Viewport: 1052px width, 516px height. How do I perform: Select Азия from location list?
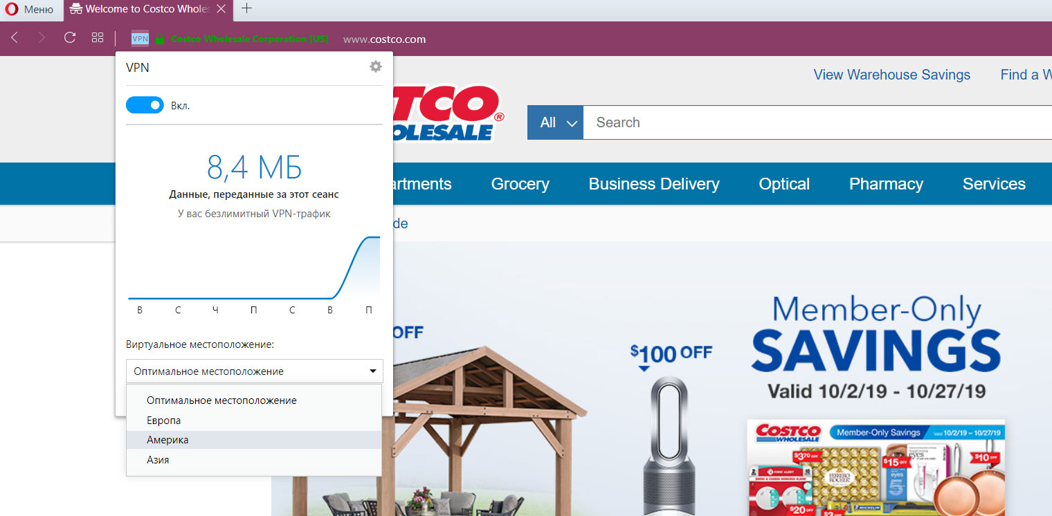coord(254,459)
